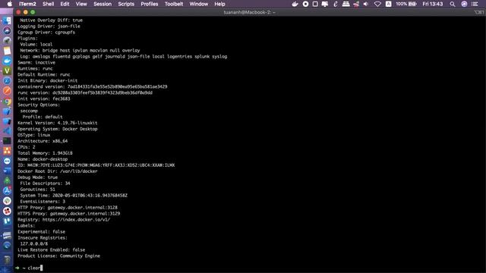The image size is (486, 273).
Task: Click the 'Docker Root Dir: /var/lib/docker' line
Action: click(58, 171)
